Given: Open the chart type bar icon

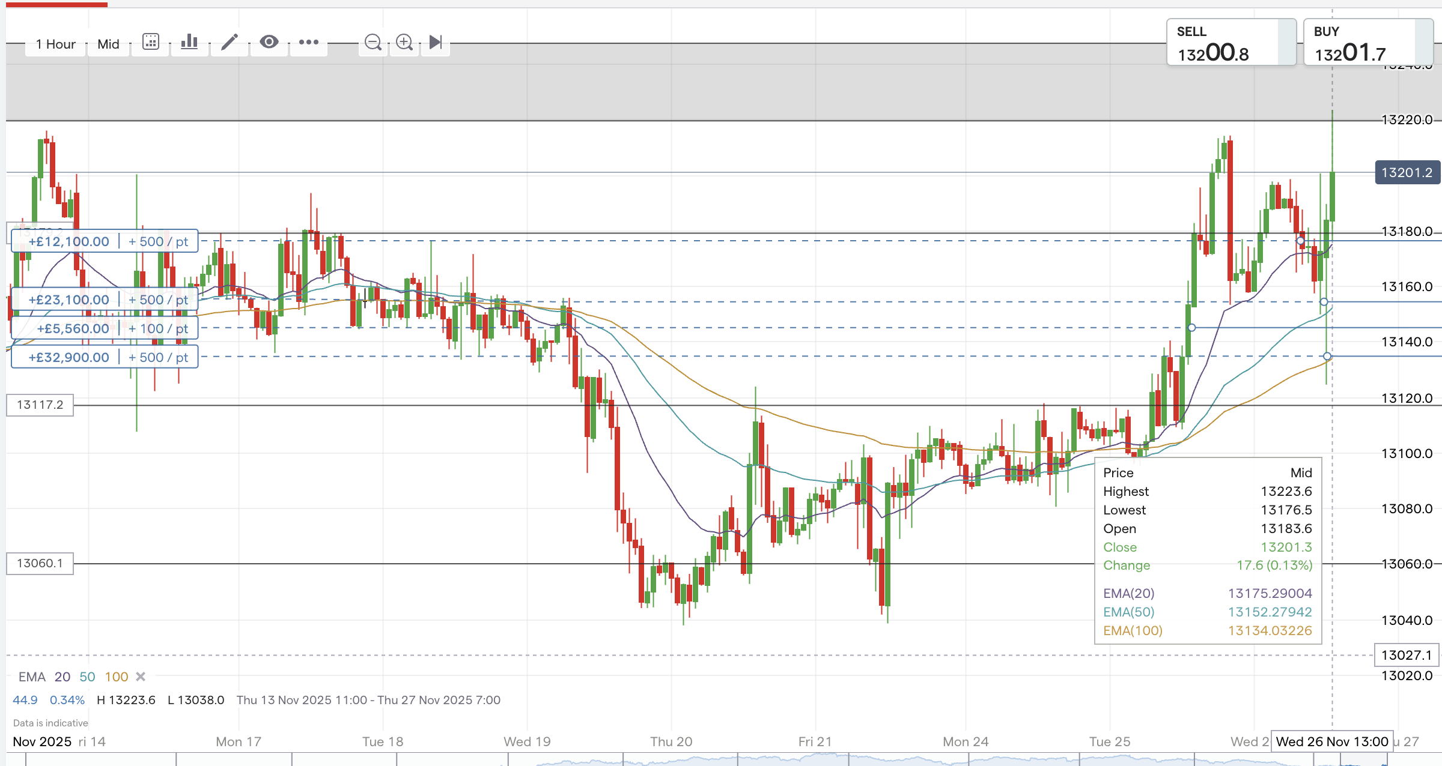Looking at the screenshot, I should coord(189,42).
